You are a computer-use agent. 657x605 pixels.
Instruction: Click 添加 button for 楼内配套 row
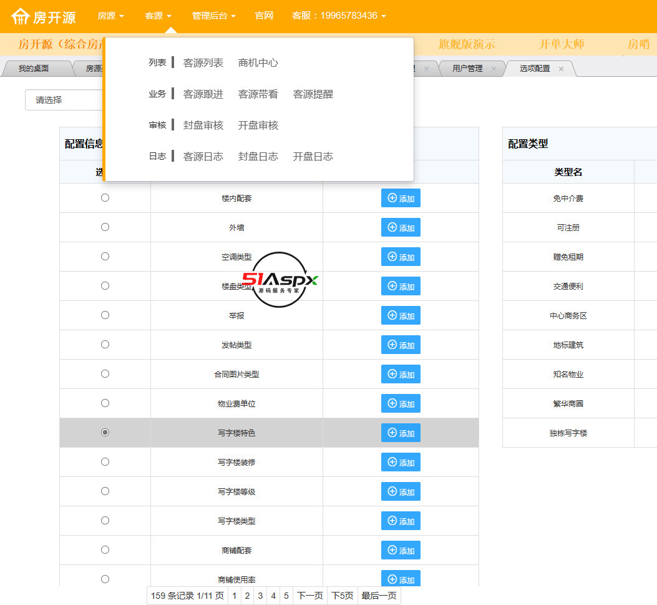pos(401,198)
